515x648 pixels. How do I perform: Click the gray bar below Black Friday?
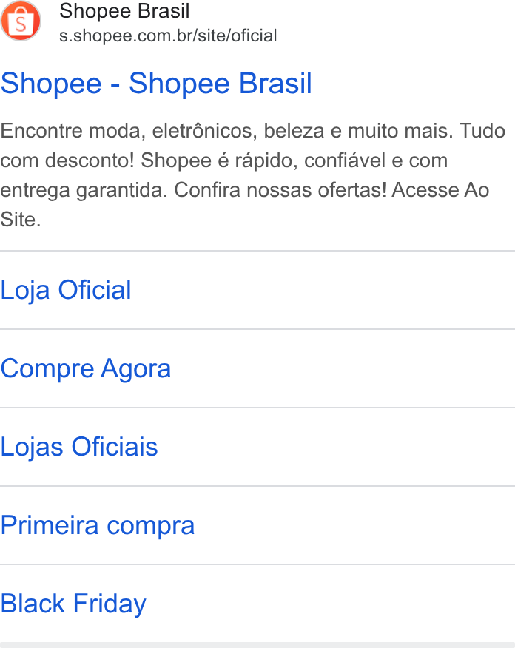(257, 645)
